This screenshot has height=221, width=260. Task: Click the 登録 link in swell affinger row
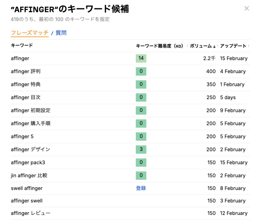click(141, 188)
